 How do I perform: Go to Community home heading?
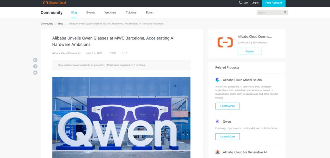[52, 13]
